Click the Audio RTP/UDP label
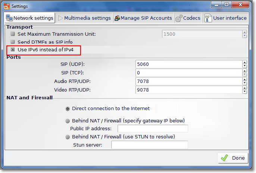The height and width of the screenshot is (173, 256). click(x=72, y=81)
